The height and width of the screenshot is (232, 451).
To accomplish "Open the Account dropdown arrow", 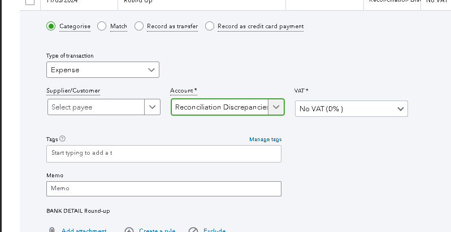I will 276,107.
